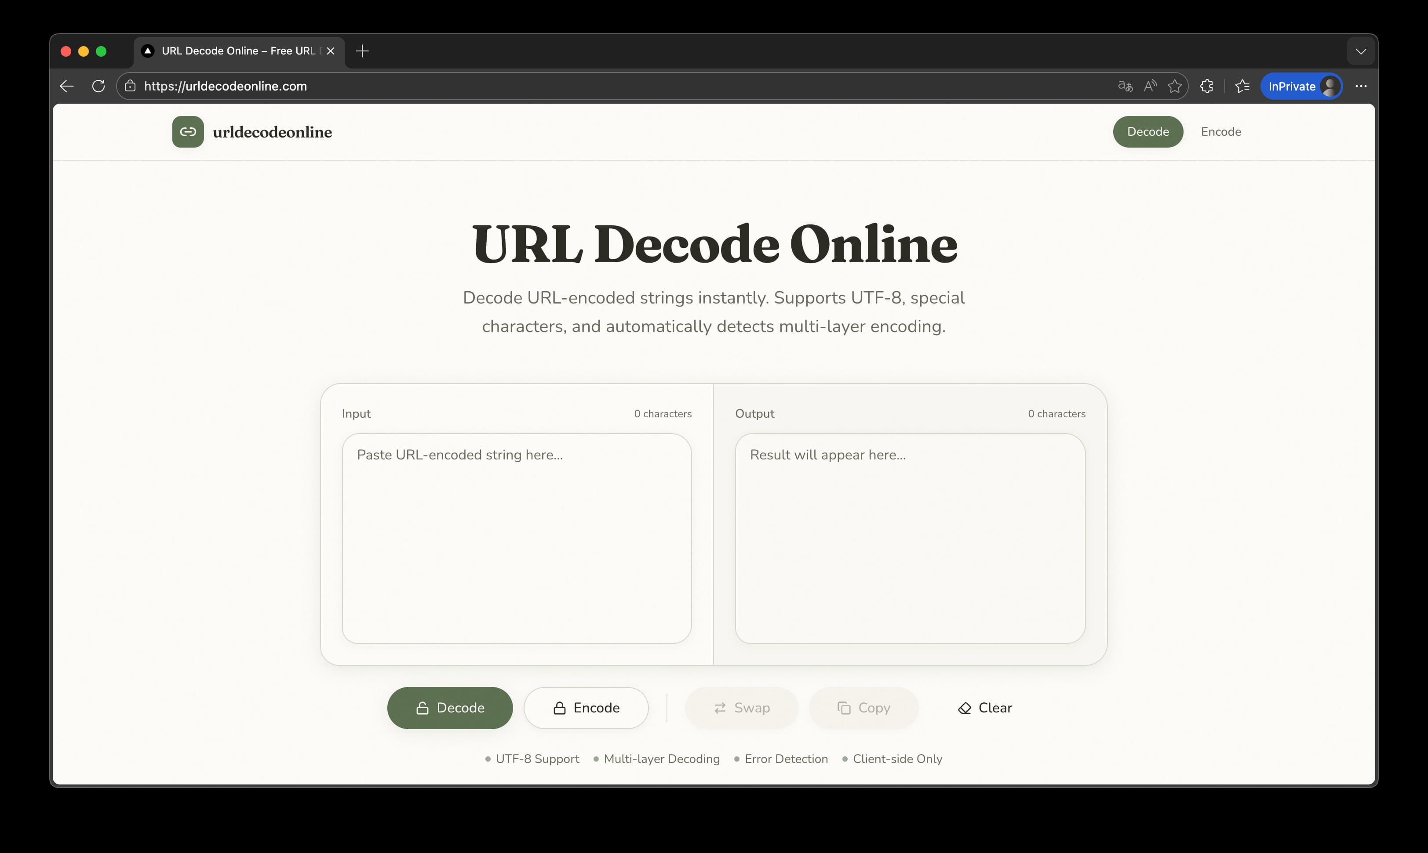Image resolution: width=1428 pixels, height=853 pixels.
Task: Click the urldecodeonline link logo icon
Action: click(x=188, y=132)
